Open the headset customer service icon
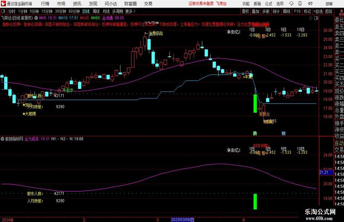Screen dimensions: 344x222 [x=291, y=4]
